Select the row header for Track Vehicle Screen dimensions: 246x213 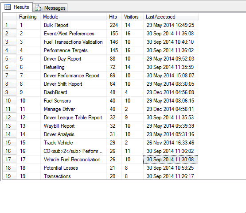point(10,143)
